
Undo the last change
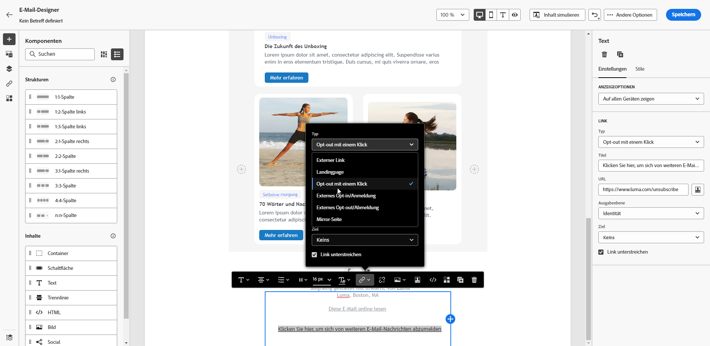pyautogui.click(x=595, y=15)
